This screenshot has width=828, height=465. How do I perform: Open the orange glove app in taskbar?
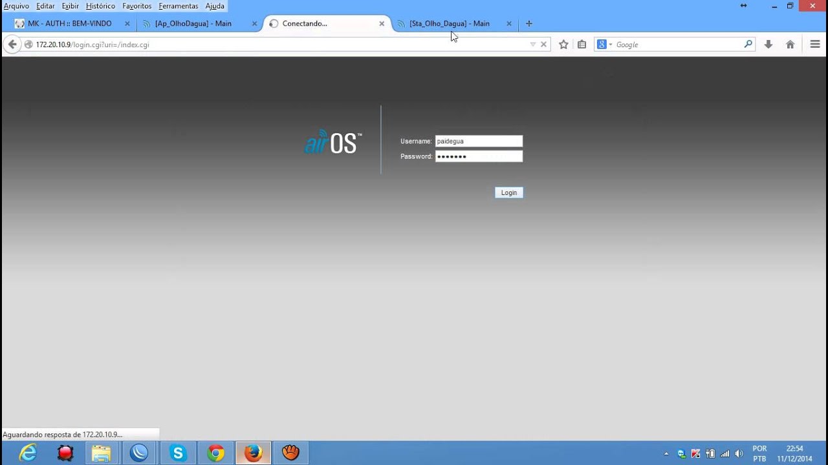click(291, 453)
